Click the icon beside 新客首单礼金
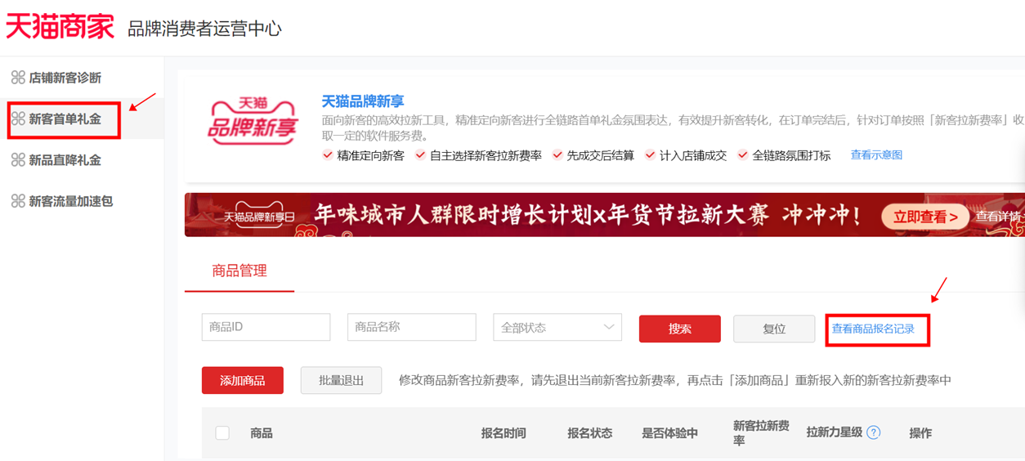Screen dimensions: 1025x461 pos(17,119)
